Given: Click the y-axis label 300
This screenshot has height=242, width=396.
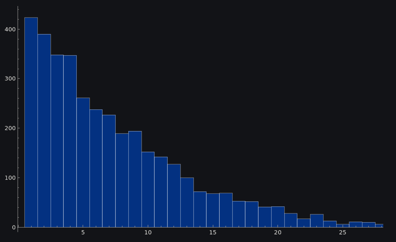Looking at the screenshot, I should (x=10, y=79).
